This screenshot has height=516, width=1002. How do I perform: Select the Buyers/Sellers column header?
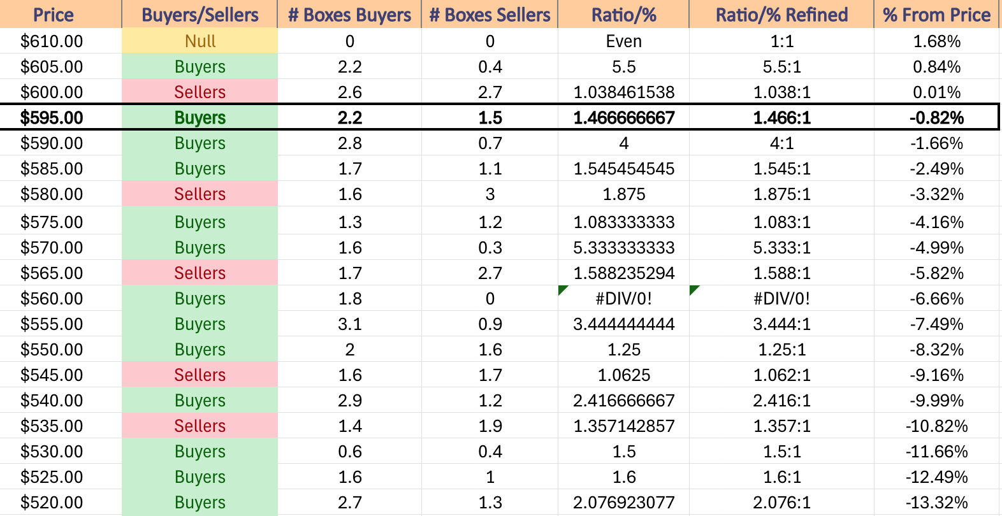point(200,14)
